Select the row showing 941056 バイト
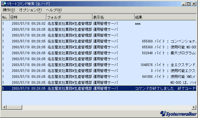198x118 pixels. pos(99,77)
